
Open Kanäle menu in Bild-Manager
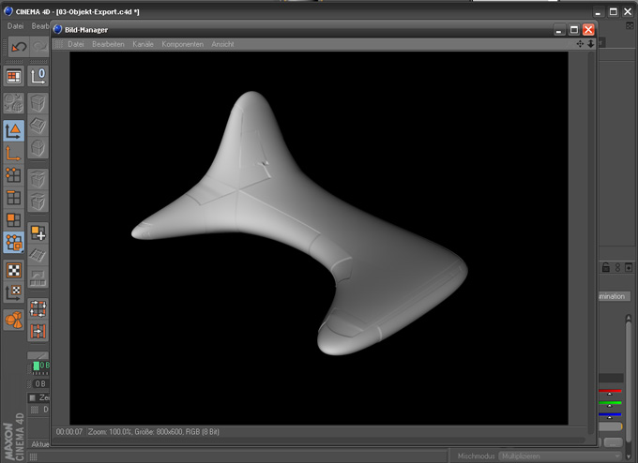coord(143,44)
